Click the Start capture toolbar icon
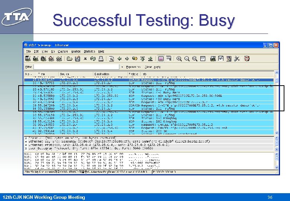The image size is (290, 201). point(43,59)
